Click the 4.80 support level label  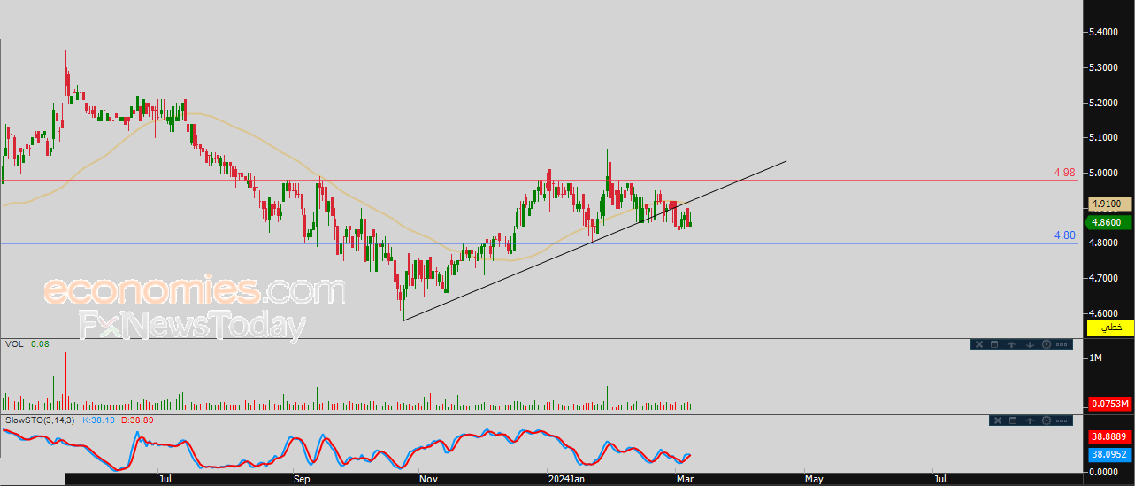(1065, 235)
